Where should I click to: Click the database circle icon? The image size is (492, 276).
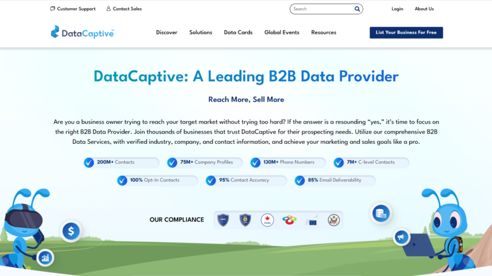[x=381, y=213]
